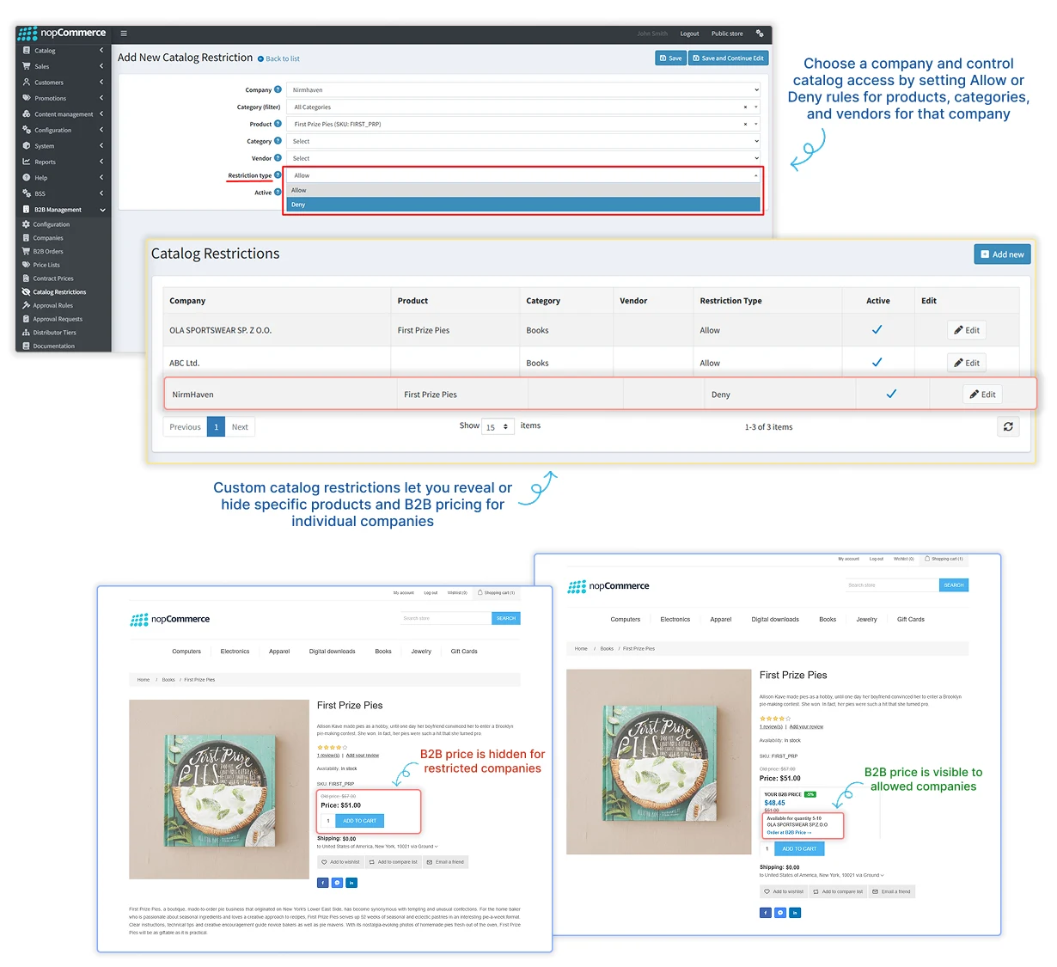This screenshot has width=1057, height=967.
Task: Open the admin settings gears icon
Action: pos(760,34)
